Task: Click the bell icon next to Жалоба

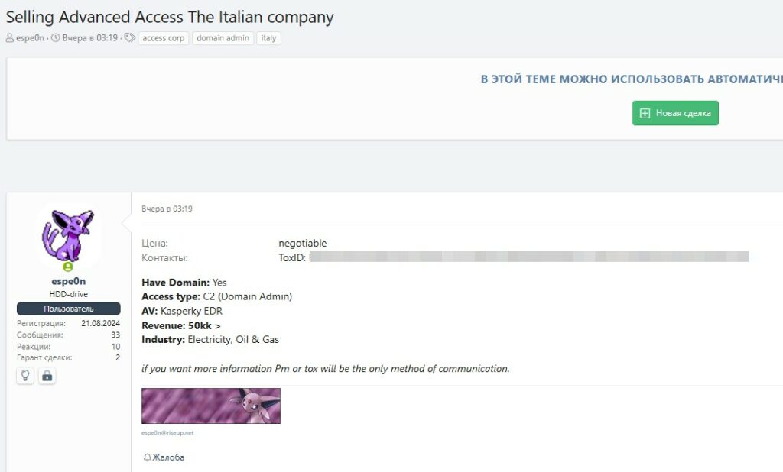Action: [147, 457]
